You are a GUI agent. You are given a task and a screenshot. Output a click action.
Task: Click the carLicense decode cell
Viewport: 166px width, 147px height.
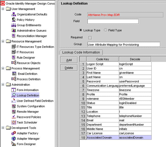135,133
